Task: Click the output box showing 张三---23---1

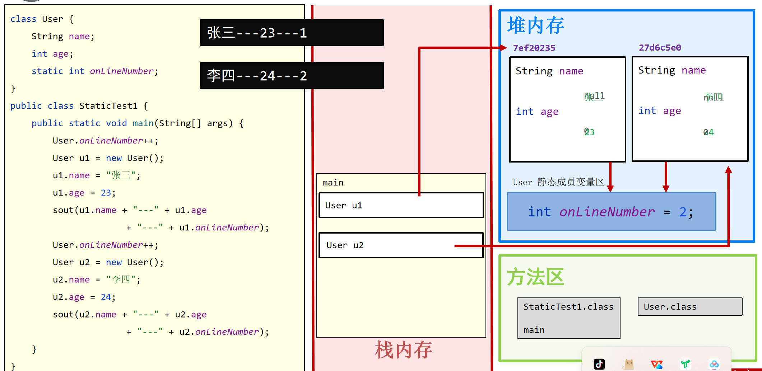Action: 292,33
